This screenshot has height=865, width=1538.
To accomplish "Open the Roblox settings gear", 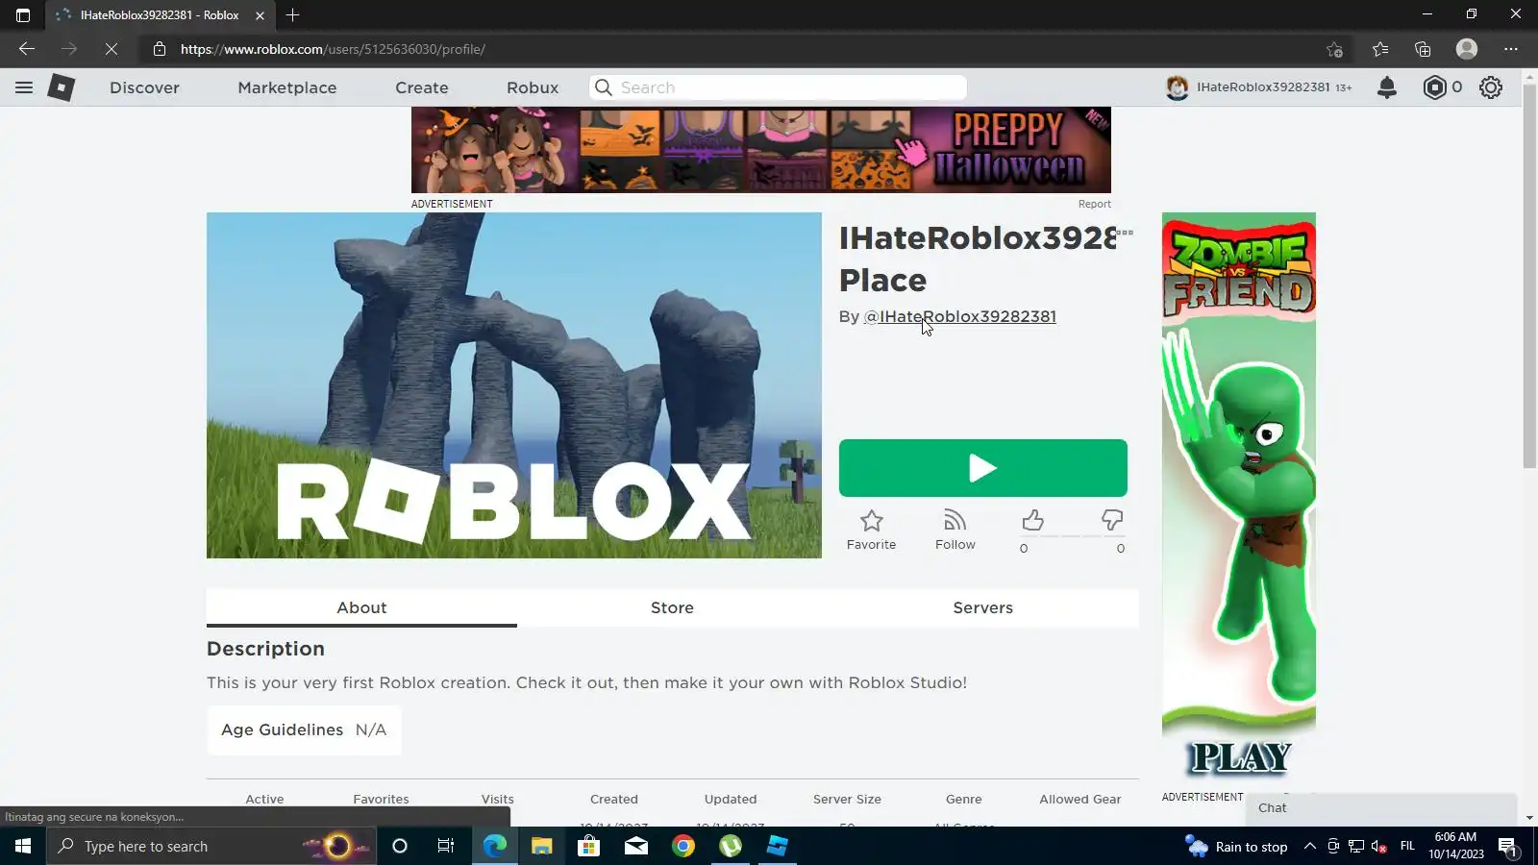I will coord(1491,87).
